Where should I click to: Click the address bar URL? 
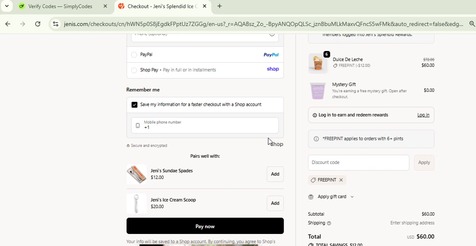pyautogui.click(x=263, y=24)
